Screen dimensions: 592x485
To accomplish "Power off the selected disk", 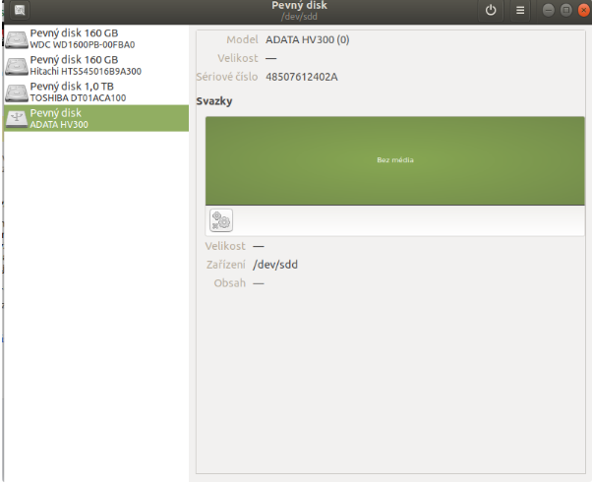I will [x=491, y=10].
